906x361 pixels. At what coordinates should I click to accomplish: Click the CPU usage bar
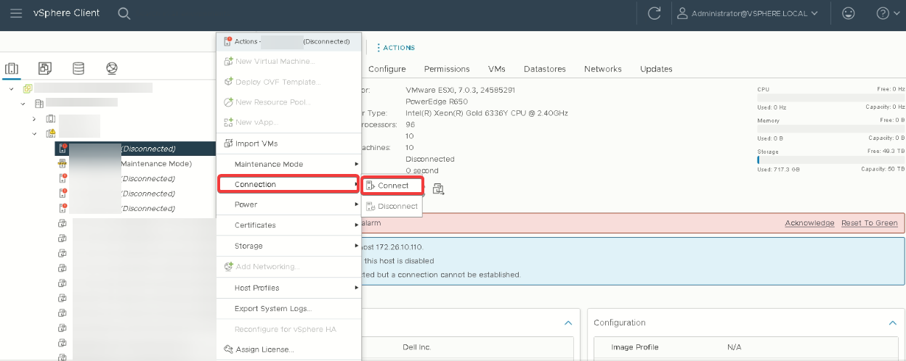pos(830,97)
